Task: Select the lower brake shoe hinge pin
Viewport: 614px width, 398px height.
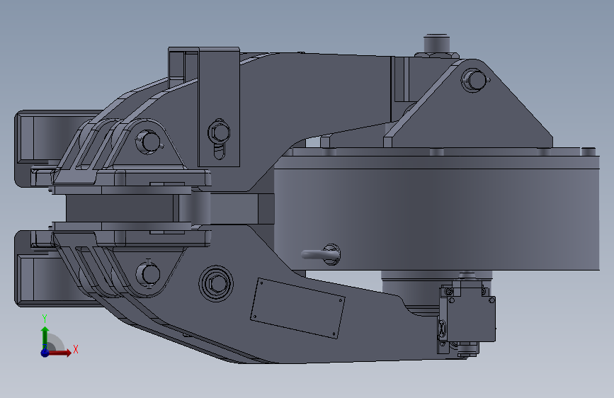Action: tap(149, 274)
